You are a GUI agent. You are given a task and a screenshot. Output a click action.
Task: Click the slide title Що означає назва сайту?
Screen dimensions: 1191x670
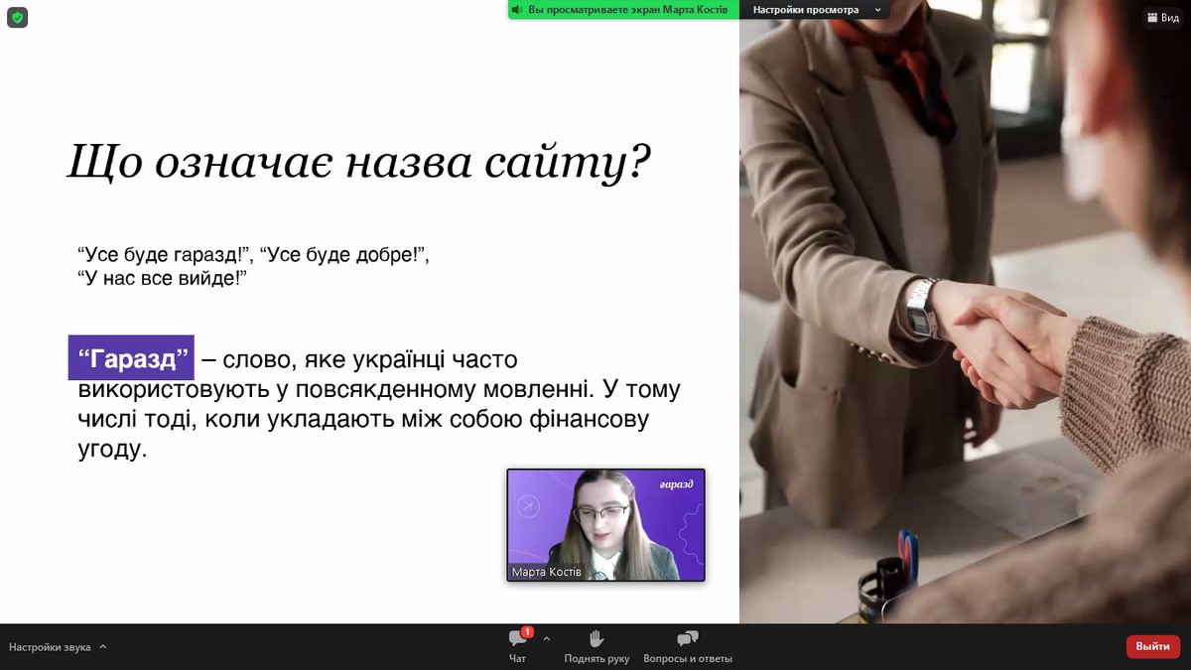[x=357, y=161]
